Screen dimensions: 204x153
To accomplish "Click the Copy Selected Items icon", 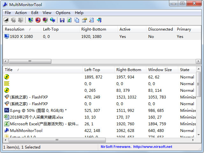I will 77,20.
